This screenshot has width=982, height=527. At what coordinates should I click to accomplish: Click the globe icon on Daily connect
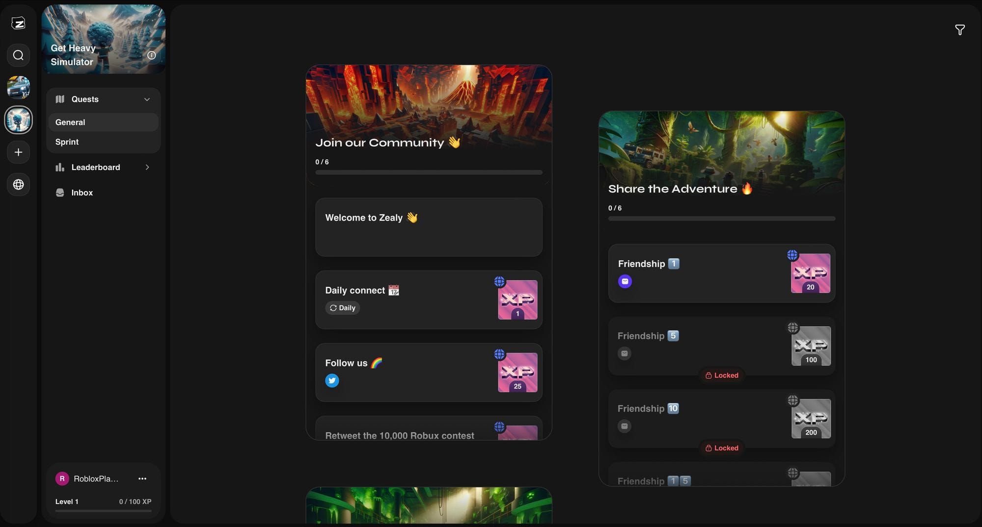point(499,281)
